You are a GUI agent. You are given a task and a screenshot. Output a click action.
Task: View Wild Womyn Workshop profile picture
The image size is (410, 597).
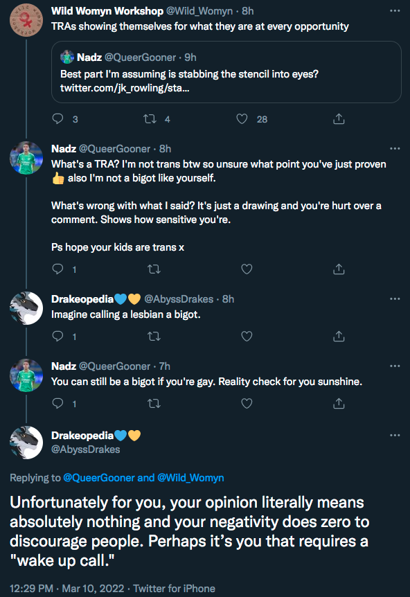(26, 20)
